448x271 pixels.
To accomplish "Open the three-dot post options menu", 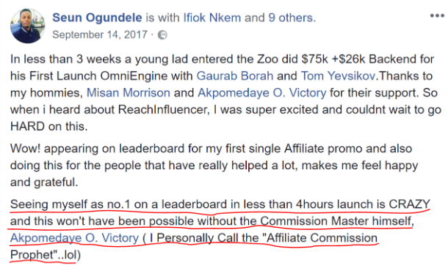I will 437,15.
